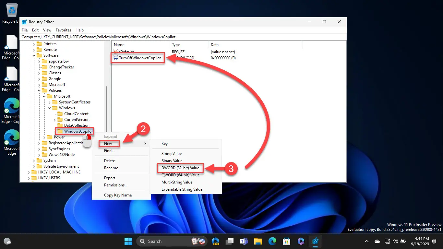Select the DataCollection key

tap(77, 125)
